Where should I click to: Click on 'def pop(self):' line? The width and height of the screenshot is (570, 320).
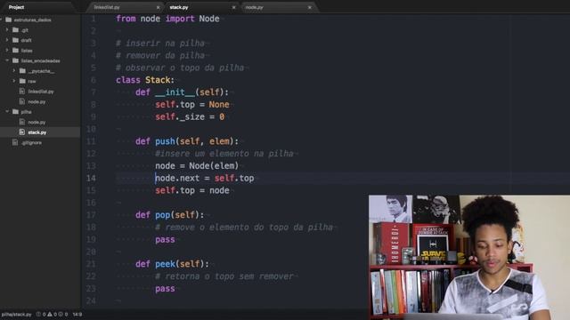point(170,215)
